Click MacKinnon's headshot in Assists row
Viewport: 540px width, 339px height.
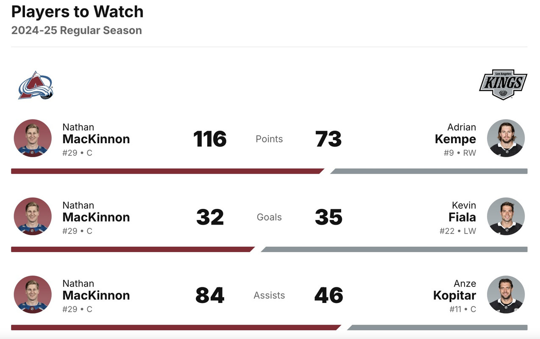[33, 295]
